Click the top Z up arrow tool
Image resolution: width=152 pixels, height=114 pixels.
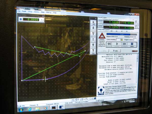(x=93, y=23)
